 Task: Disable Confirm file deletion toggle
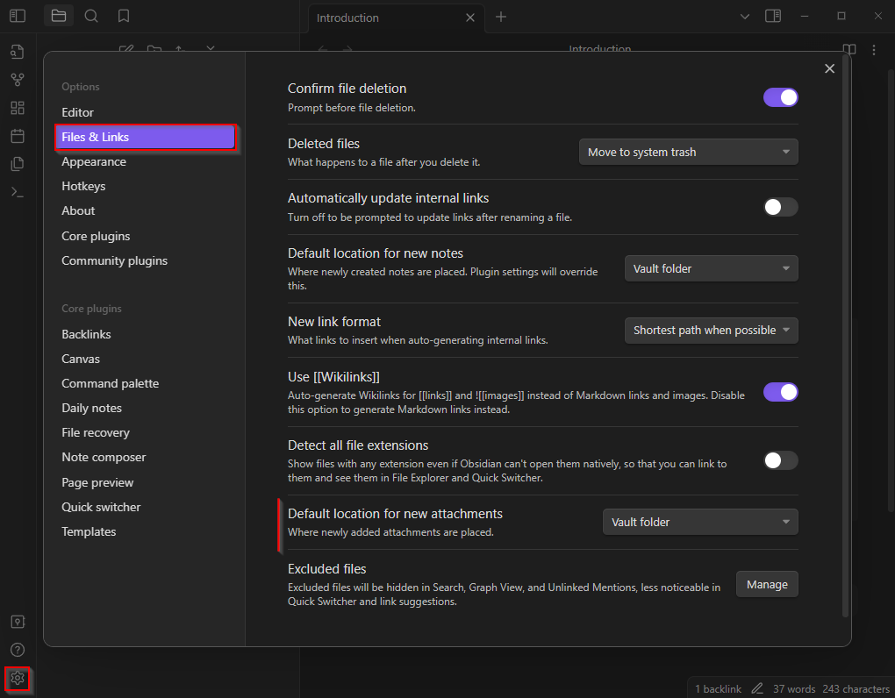[x=780, y=97]
